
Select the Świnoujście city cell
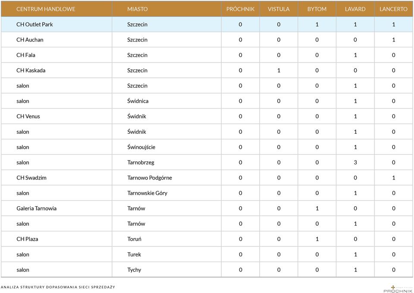[141, 147]
